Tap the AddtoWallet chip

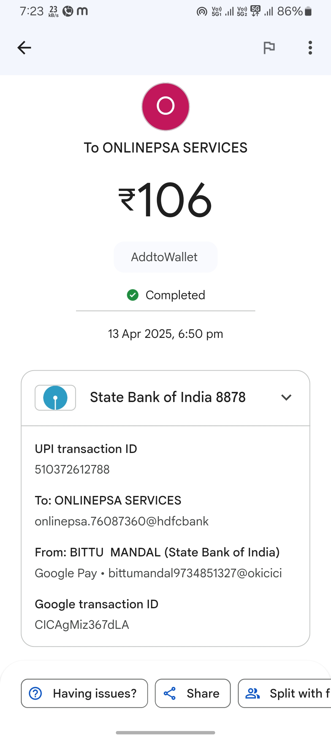coord(165,257)
